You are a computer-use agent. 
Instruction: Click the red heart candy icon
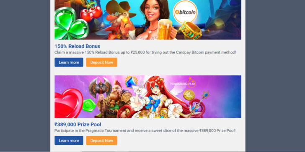(x=68, y=103)
